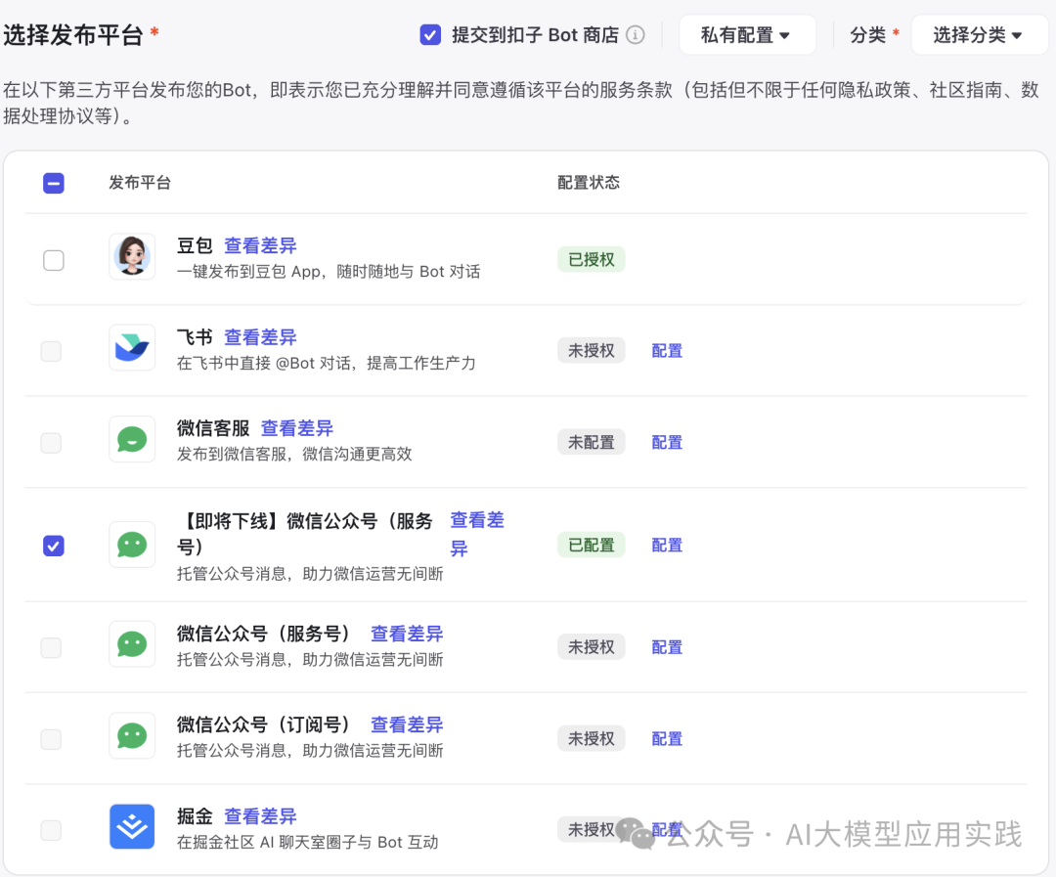The width and height of the screenshot is (1056, 877).
Task: Click 查看差异 link next to 豆包
Action: (x=260, y=245)
